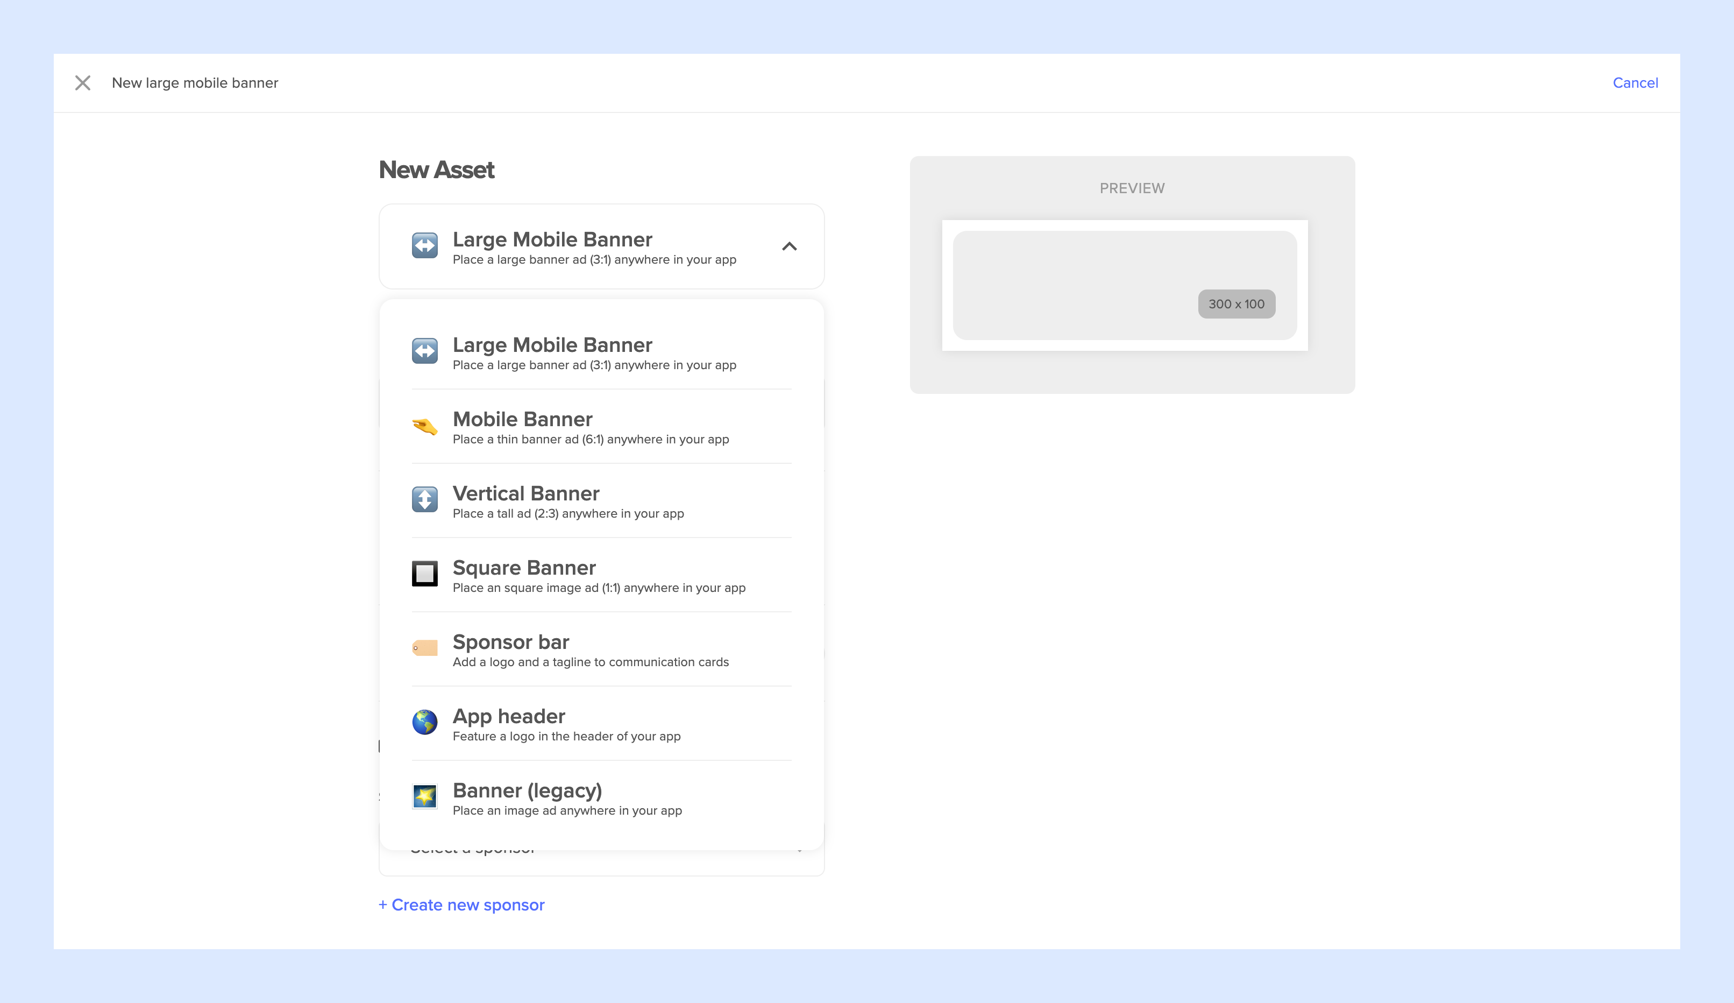Click the Large Mobile Banner list item icon
This screenshot has width=1734, height=1003.
pos(424,350)
